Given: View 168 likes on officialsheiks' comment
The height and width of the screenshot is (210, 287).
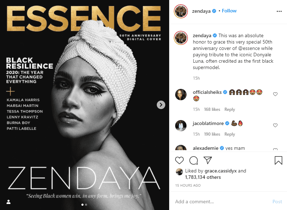Looking at the screenshot, I should point(212,109).
